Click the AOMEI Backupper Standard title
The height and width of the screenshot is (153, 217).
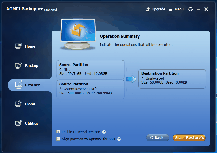(x=31, y=9)
